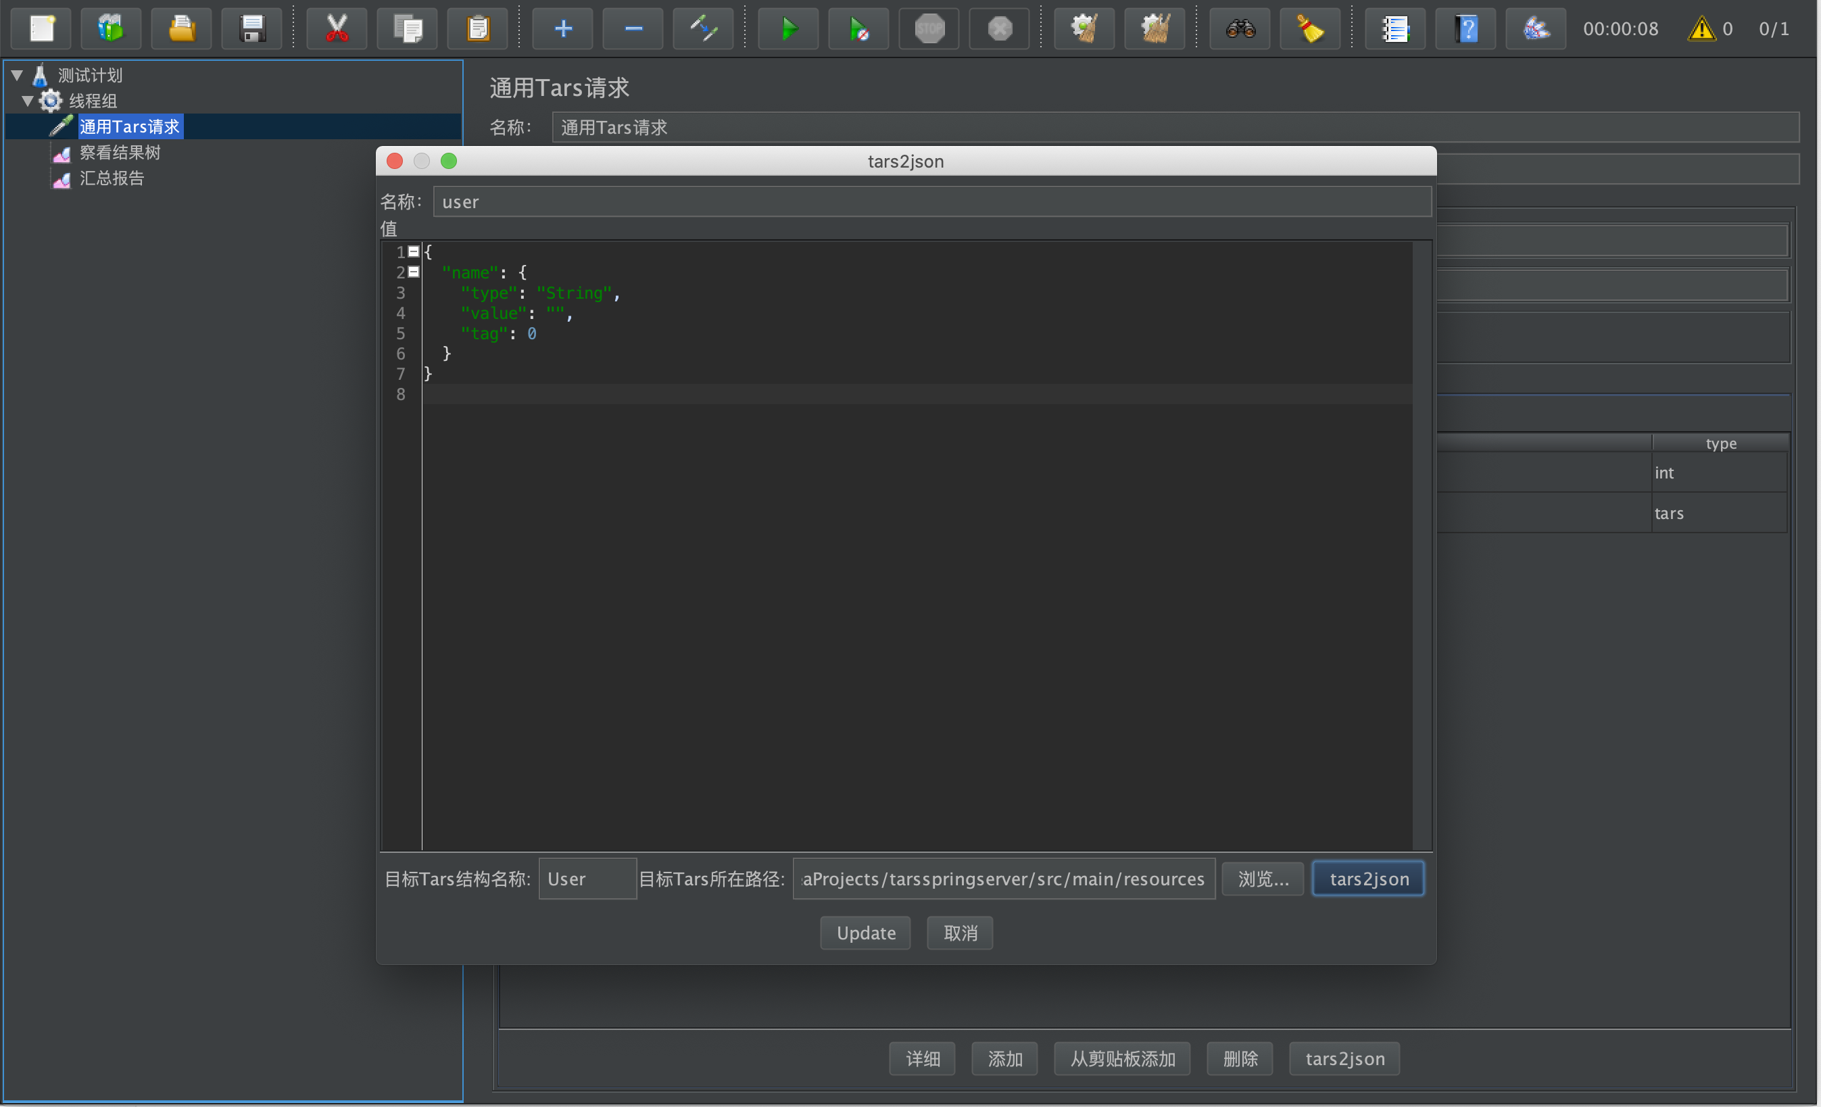Click the plus Expand All icon
Image resolution: width=1821 pixels, height=1107 pixels.
point(563,29)
